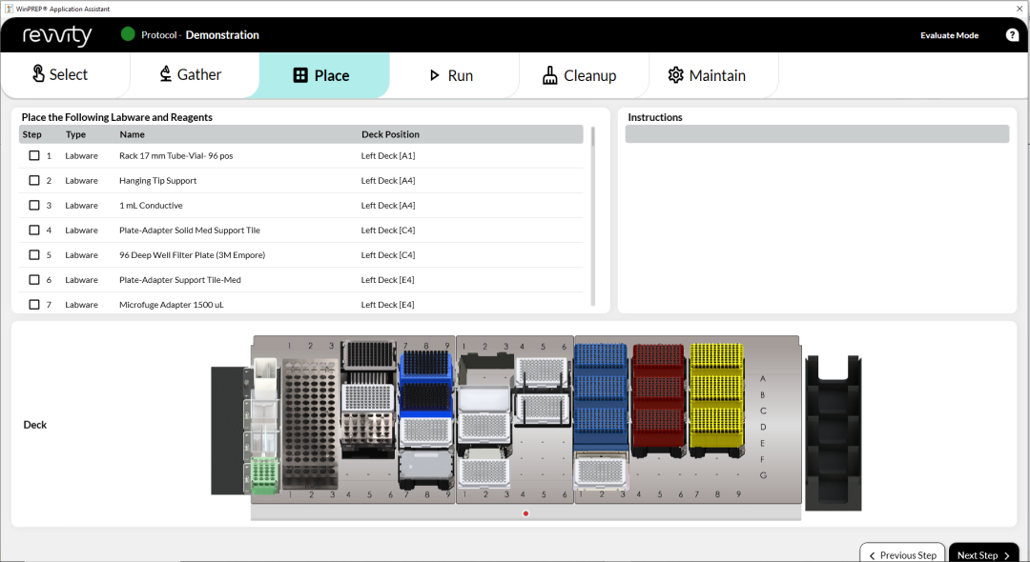Image resolution: width=1030 pixels, height=562 pixels.
Task: Tick the Hanging Tip Support checkbox
Action: 34,180
